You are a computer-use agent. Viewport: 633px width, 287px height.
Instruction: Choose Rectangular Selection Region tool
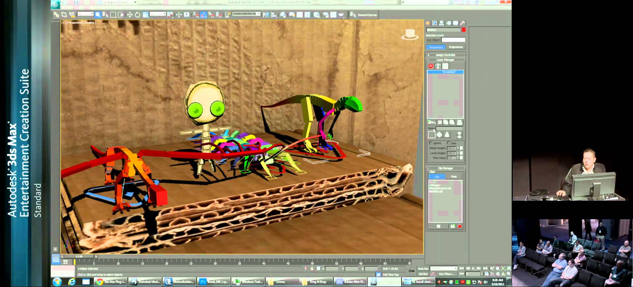[x=113, y=14]
